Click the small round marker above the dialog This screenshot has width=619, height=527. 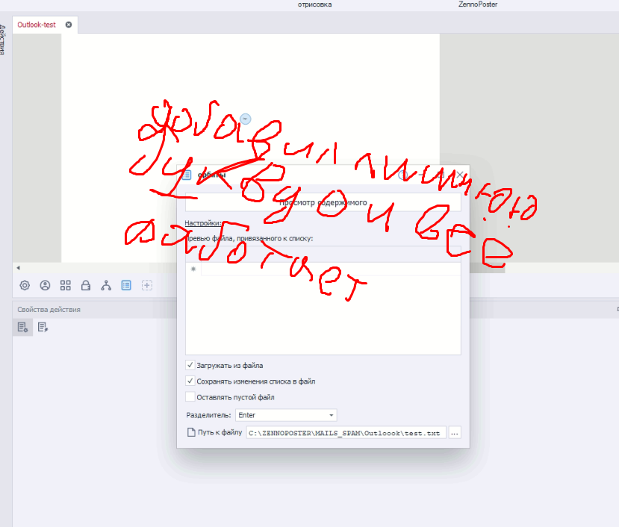tap(245, 119)
